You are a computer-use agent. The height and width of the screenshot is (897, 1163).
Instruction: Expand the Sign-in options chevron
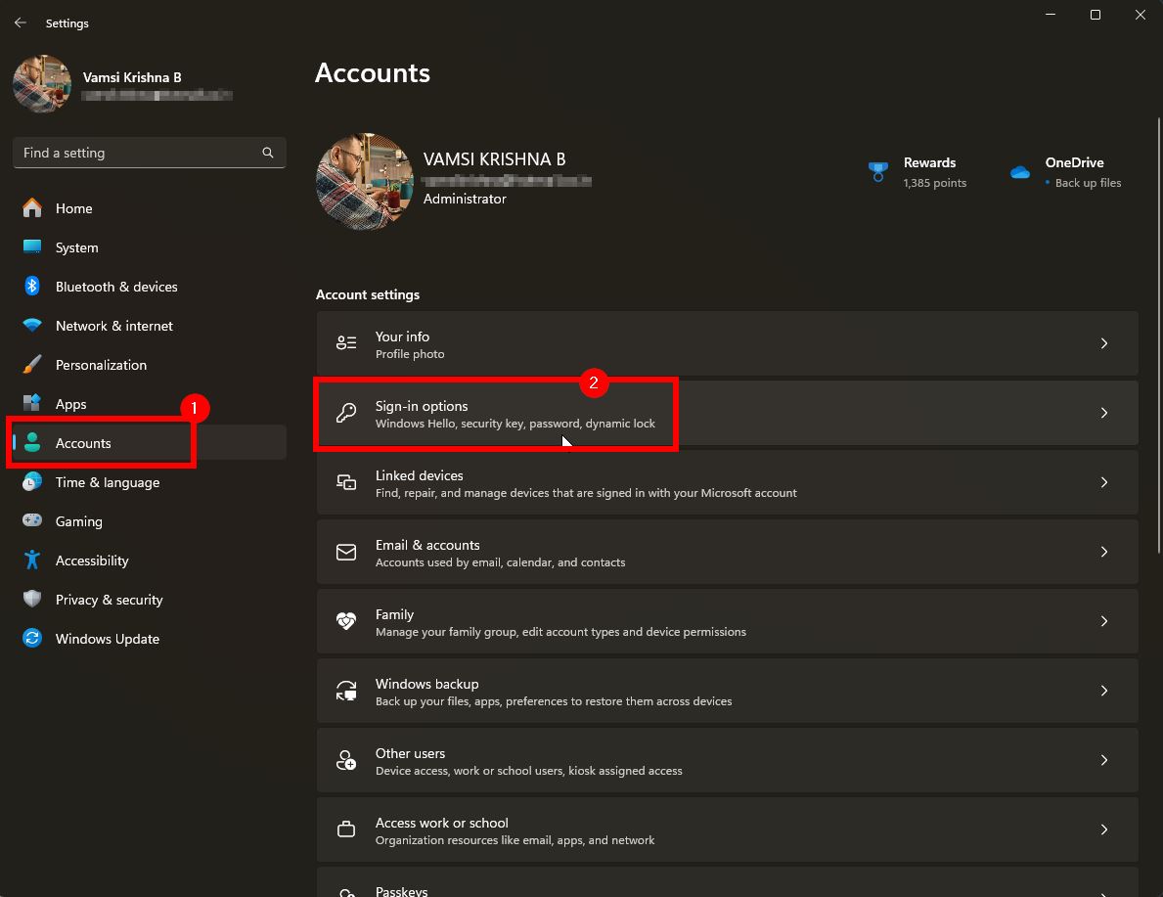(x=1103, y=413)
